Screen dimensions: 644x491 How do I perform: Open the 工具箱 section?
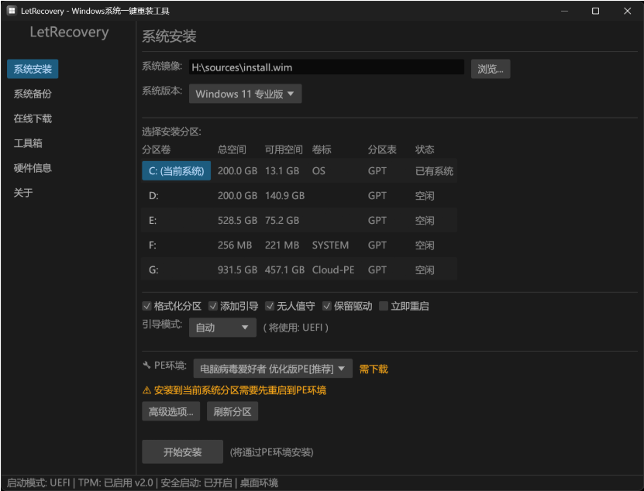(x=29, y=142)
